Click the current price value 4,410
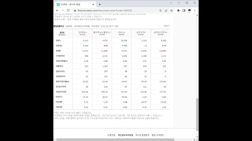 tap(85, 41)
